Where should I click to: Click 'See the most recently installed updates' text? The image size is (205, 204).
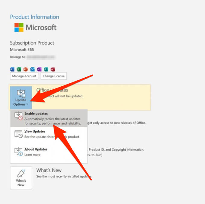click(x=64, y=177)
